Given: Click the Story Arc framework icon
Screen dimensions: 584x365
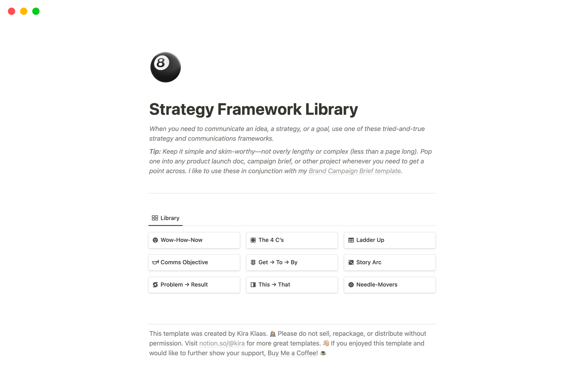Looking at the screenshot, I should (x=352, y=262).
